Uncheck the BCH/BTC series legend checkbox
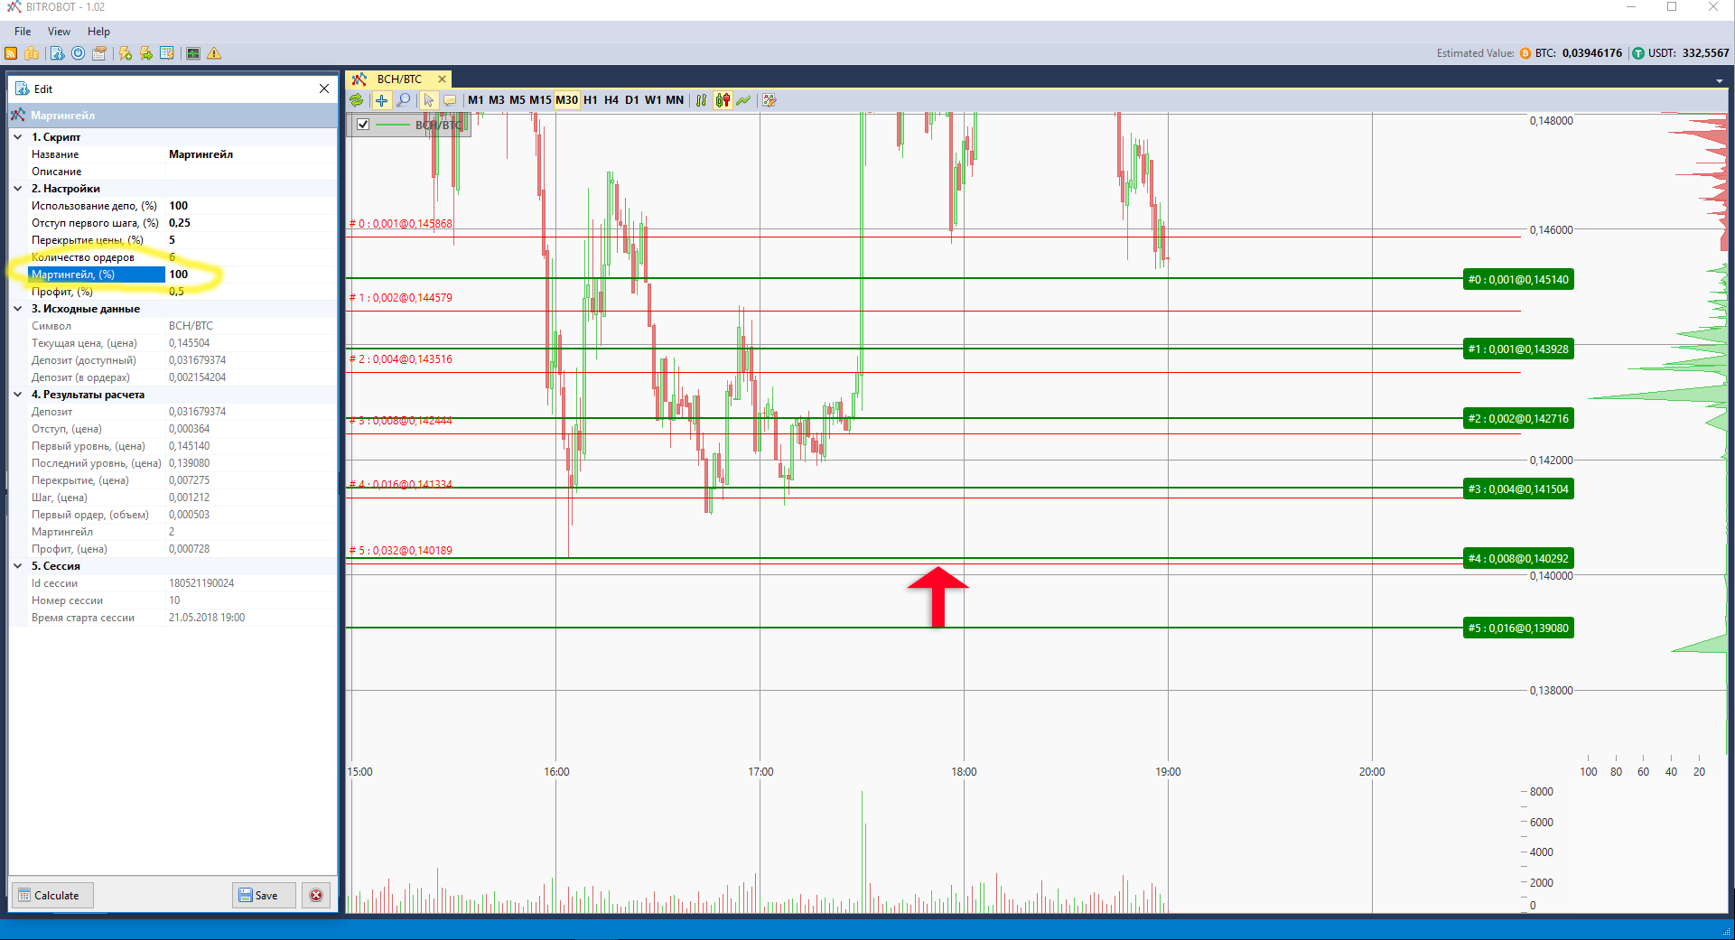 (363, 125)
